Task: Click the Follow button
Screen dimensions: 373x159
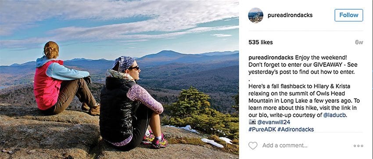Action: click(x=349, y=15)
